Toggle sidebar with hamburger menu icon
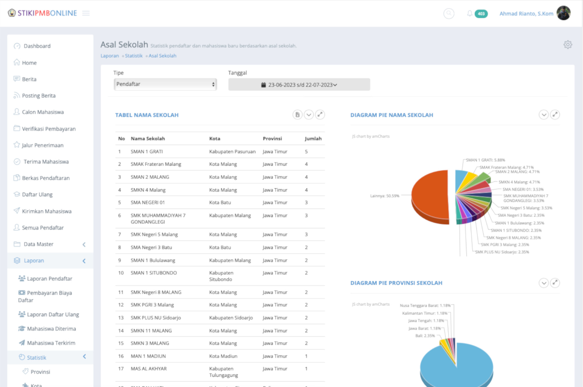Screen dimensions: 583x387 tap(86, 13)
